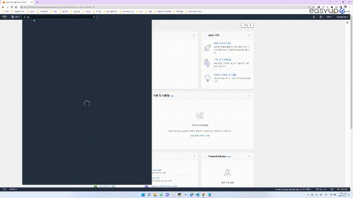
Task: Click the lightbulb what's new icon
Action: tap(208, 78)
